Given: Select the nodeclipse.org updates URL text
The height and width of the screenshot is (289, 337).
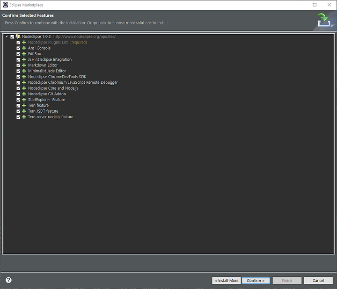Looking at the screenshot, I should [84, 36].
